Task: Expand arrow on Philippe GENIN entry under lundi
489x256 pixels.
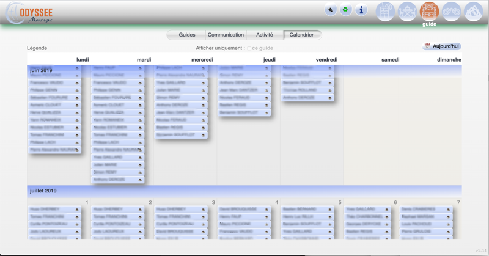Action: coord(77,90)
